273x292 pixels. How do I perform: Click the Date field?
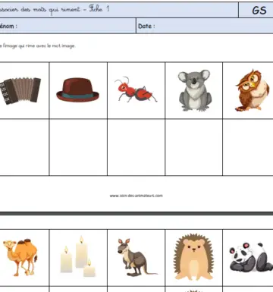[205, 26]
